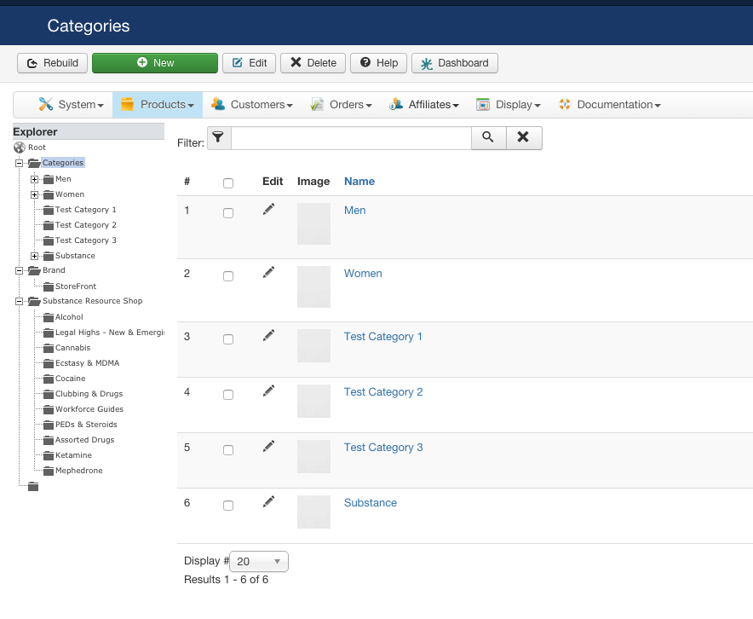The height and width of the screenshot is (619, 753).
Task: Click the pencil edit icon for Substance
Action: point(269,501)
